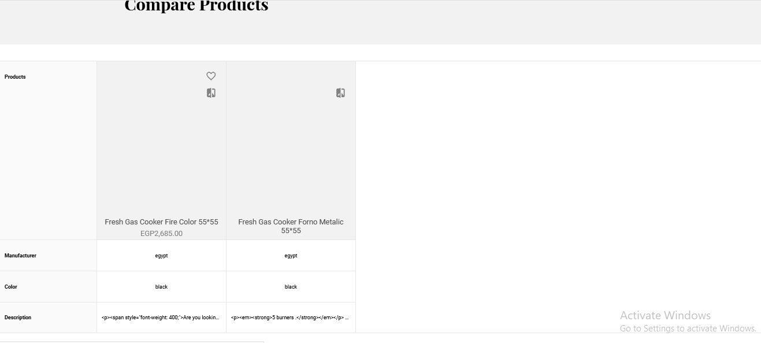Click the Manufacturer row label
The width and height of the screenshot is (761, 343).
(x=20, y=255)
